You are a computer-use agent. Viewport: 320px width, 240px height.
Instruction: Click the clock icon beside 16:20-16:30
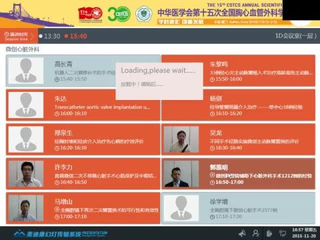point(57,148)
